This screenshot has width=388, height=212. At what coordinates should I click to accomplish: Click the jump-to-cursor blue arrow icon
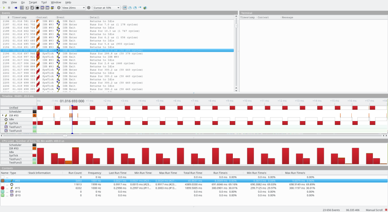pos(140,8)
